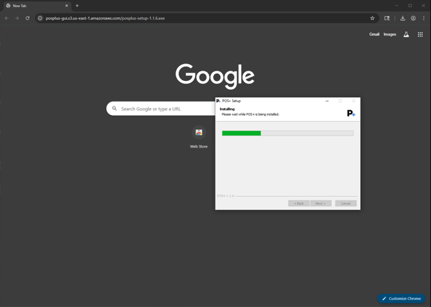Maximize the Chrome window
Screen dimensions: 431x307
410,6
